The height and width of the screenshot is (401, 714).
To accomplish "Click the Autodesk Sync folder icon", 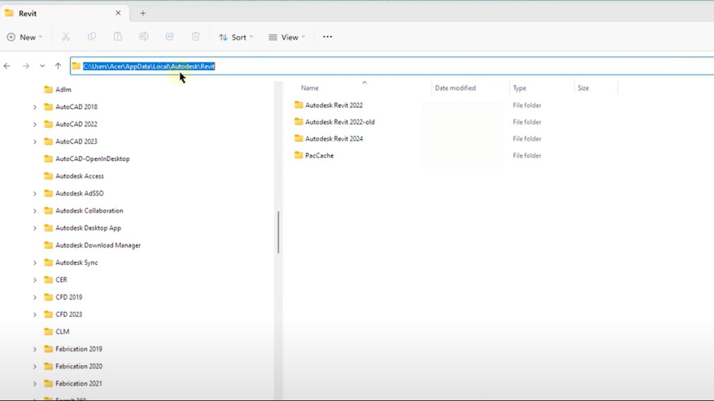I will pos(49,263).
